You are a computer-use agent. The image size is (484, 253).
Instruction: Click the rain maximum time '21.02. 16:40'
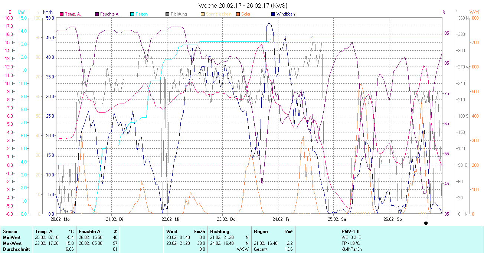(265, 243)
